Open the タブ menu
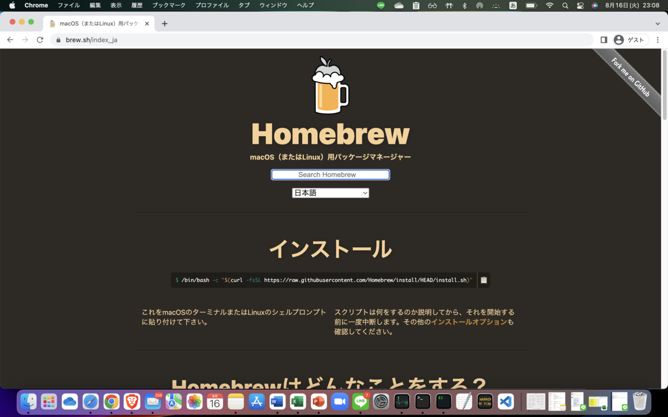Screen dimensions: 668x417 click(244, 6)
